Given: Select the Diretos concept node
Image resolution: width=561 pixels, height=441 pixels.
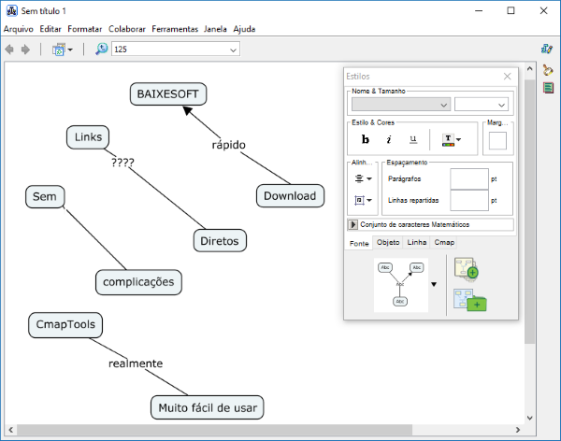Looking at the screenshot, I should pyautogui.click(x=220, y=241).
